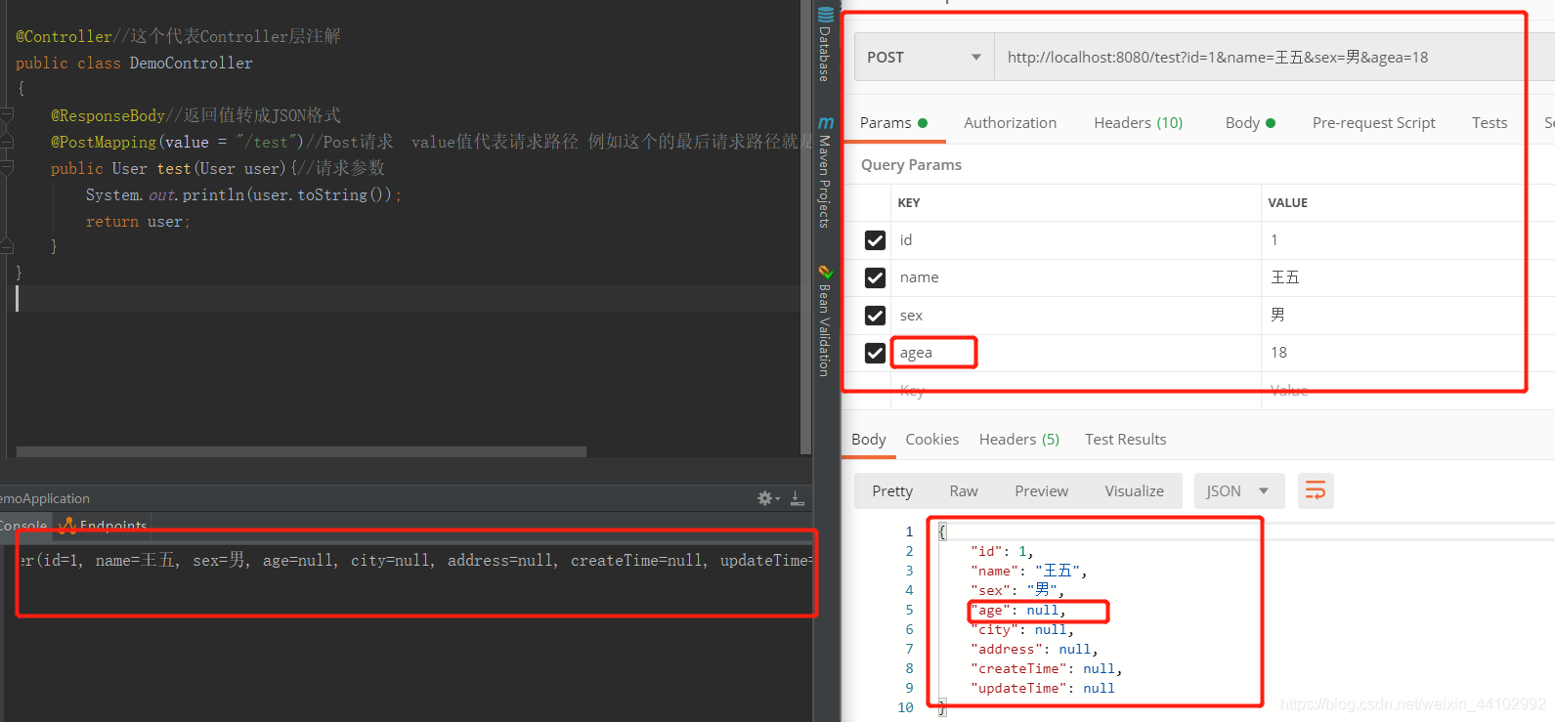Fold the test method in editor gutter

[x=6, y=168]
